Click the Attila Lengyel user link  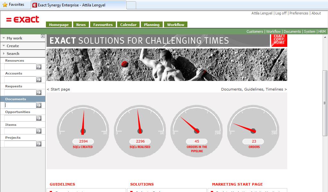click(262, 13)
